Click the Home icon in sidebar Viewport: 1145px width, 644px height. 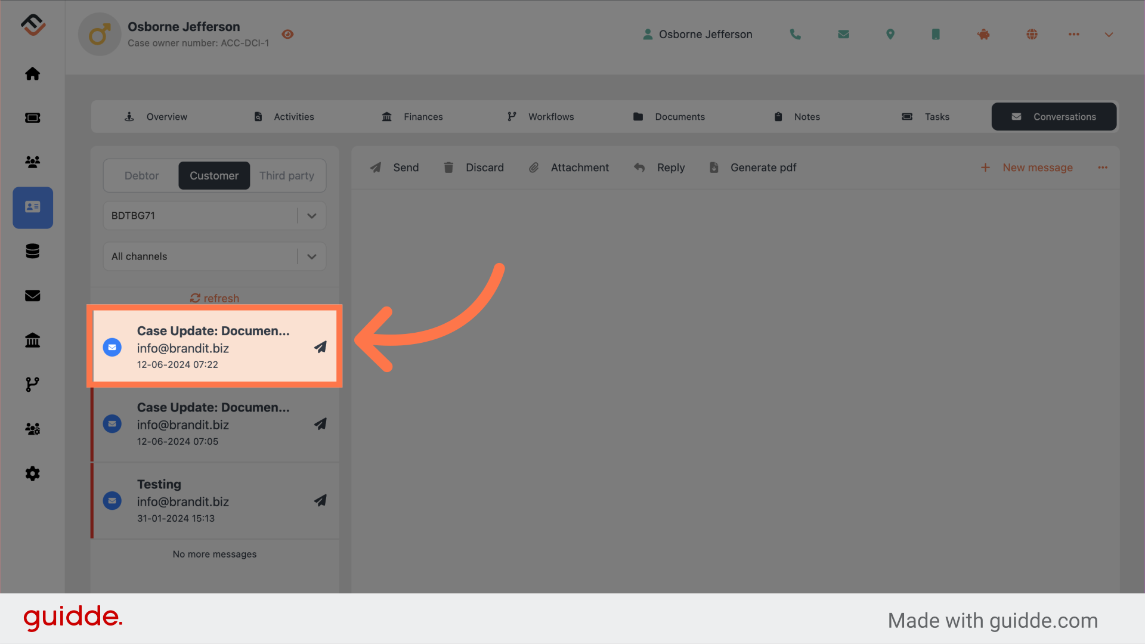coord(32,73)
